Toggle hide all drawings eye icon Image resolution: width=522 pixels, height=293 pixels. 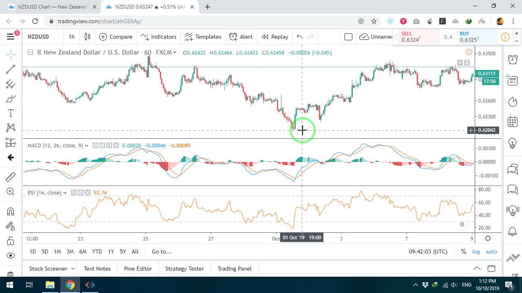11,256
